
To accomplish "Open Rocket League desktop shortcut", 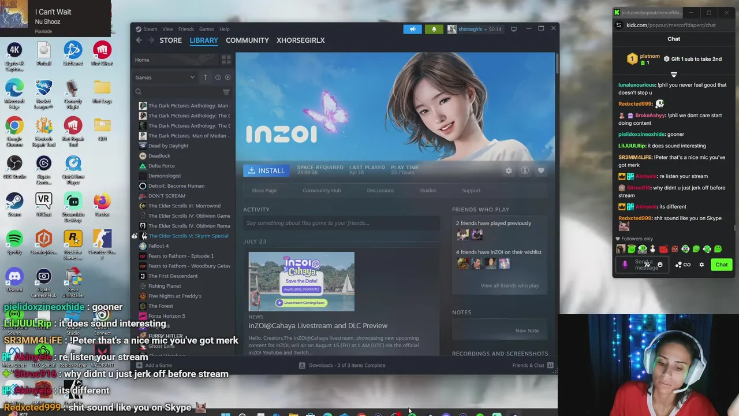I will click(x=44, y=92).
